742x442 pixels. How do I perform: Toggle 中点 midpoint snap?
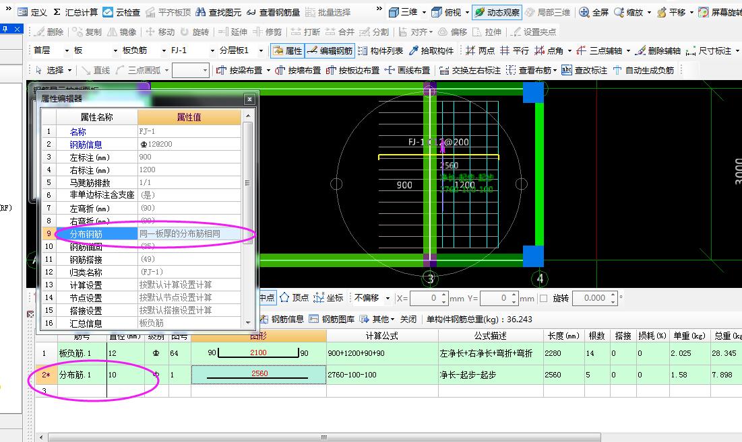coord(267,297)
